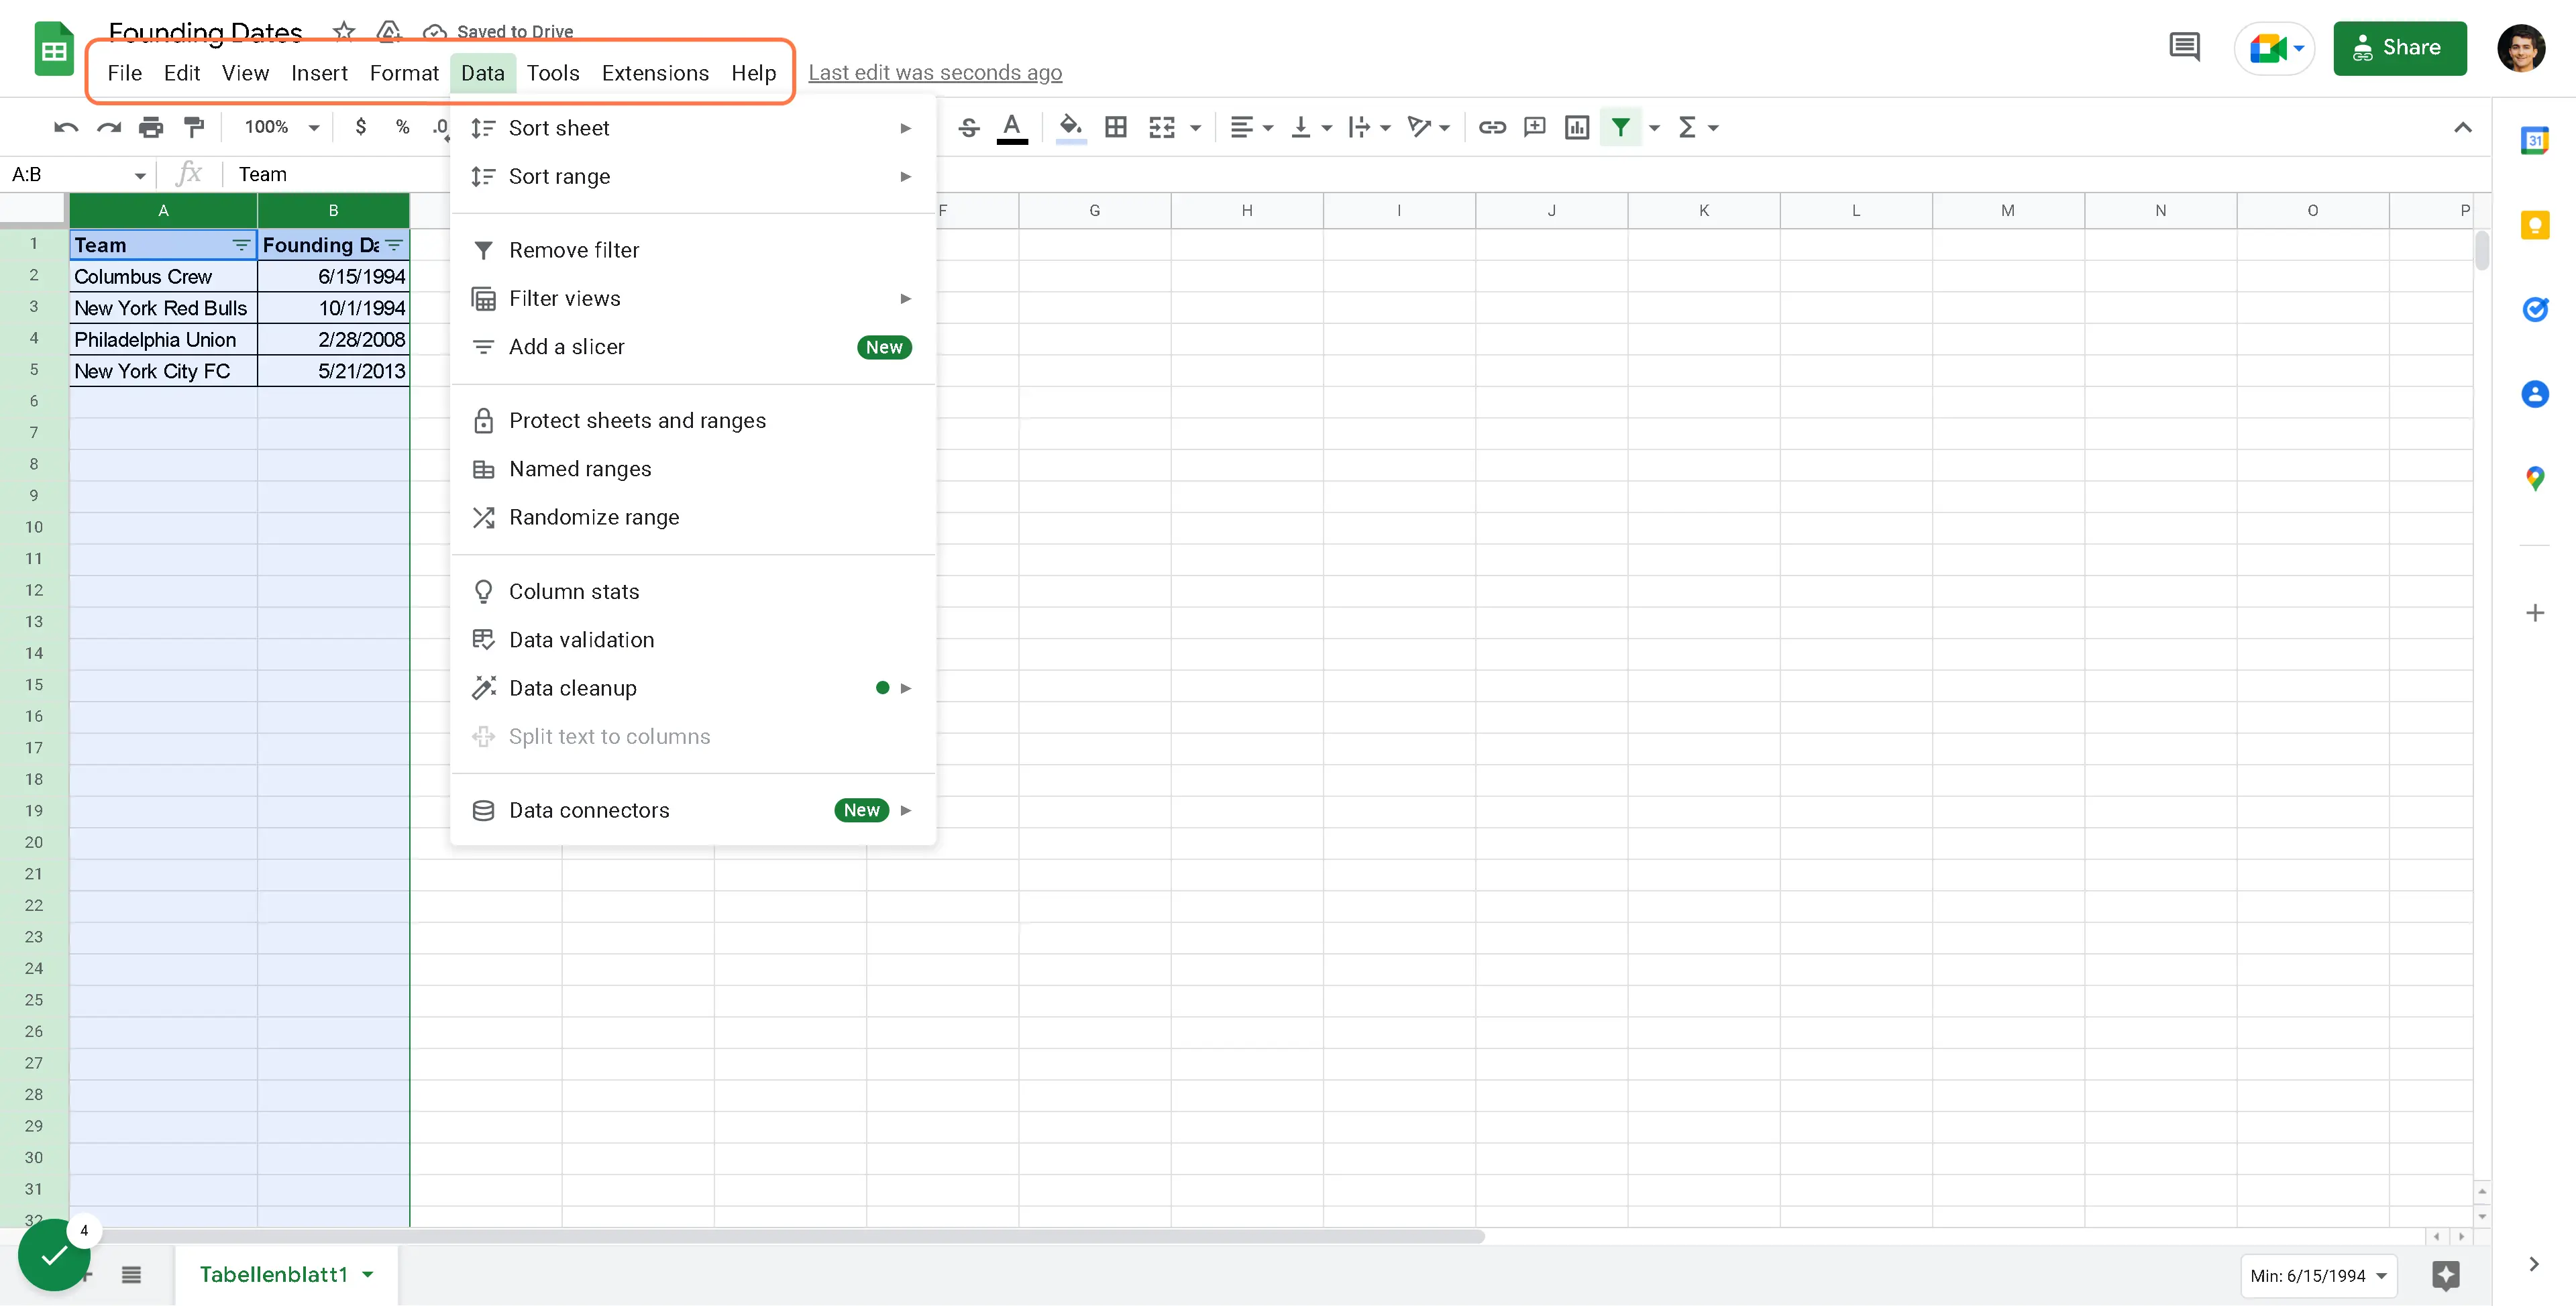
Task: Open Google Calendar side panel icon
Action: pos(2535,140)
